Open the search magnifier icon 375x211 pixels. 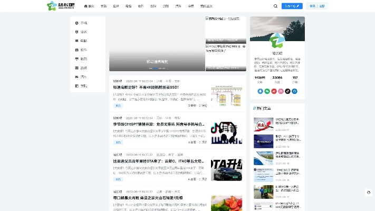click(275, 6)
